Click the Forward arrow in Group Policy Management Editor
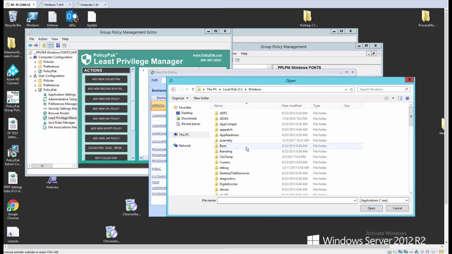This screenshot has width=452, height=254. click(x=36, y=46)
